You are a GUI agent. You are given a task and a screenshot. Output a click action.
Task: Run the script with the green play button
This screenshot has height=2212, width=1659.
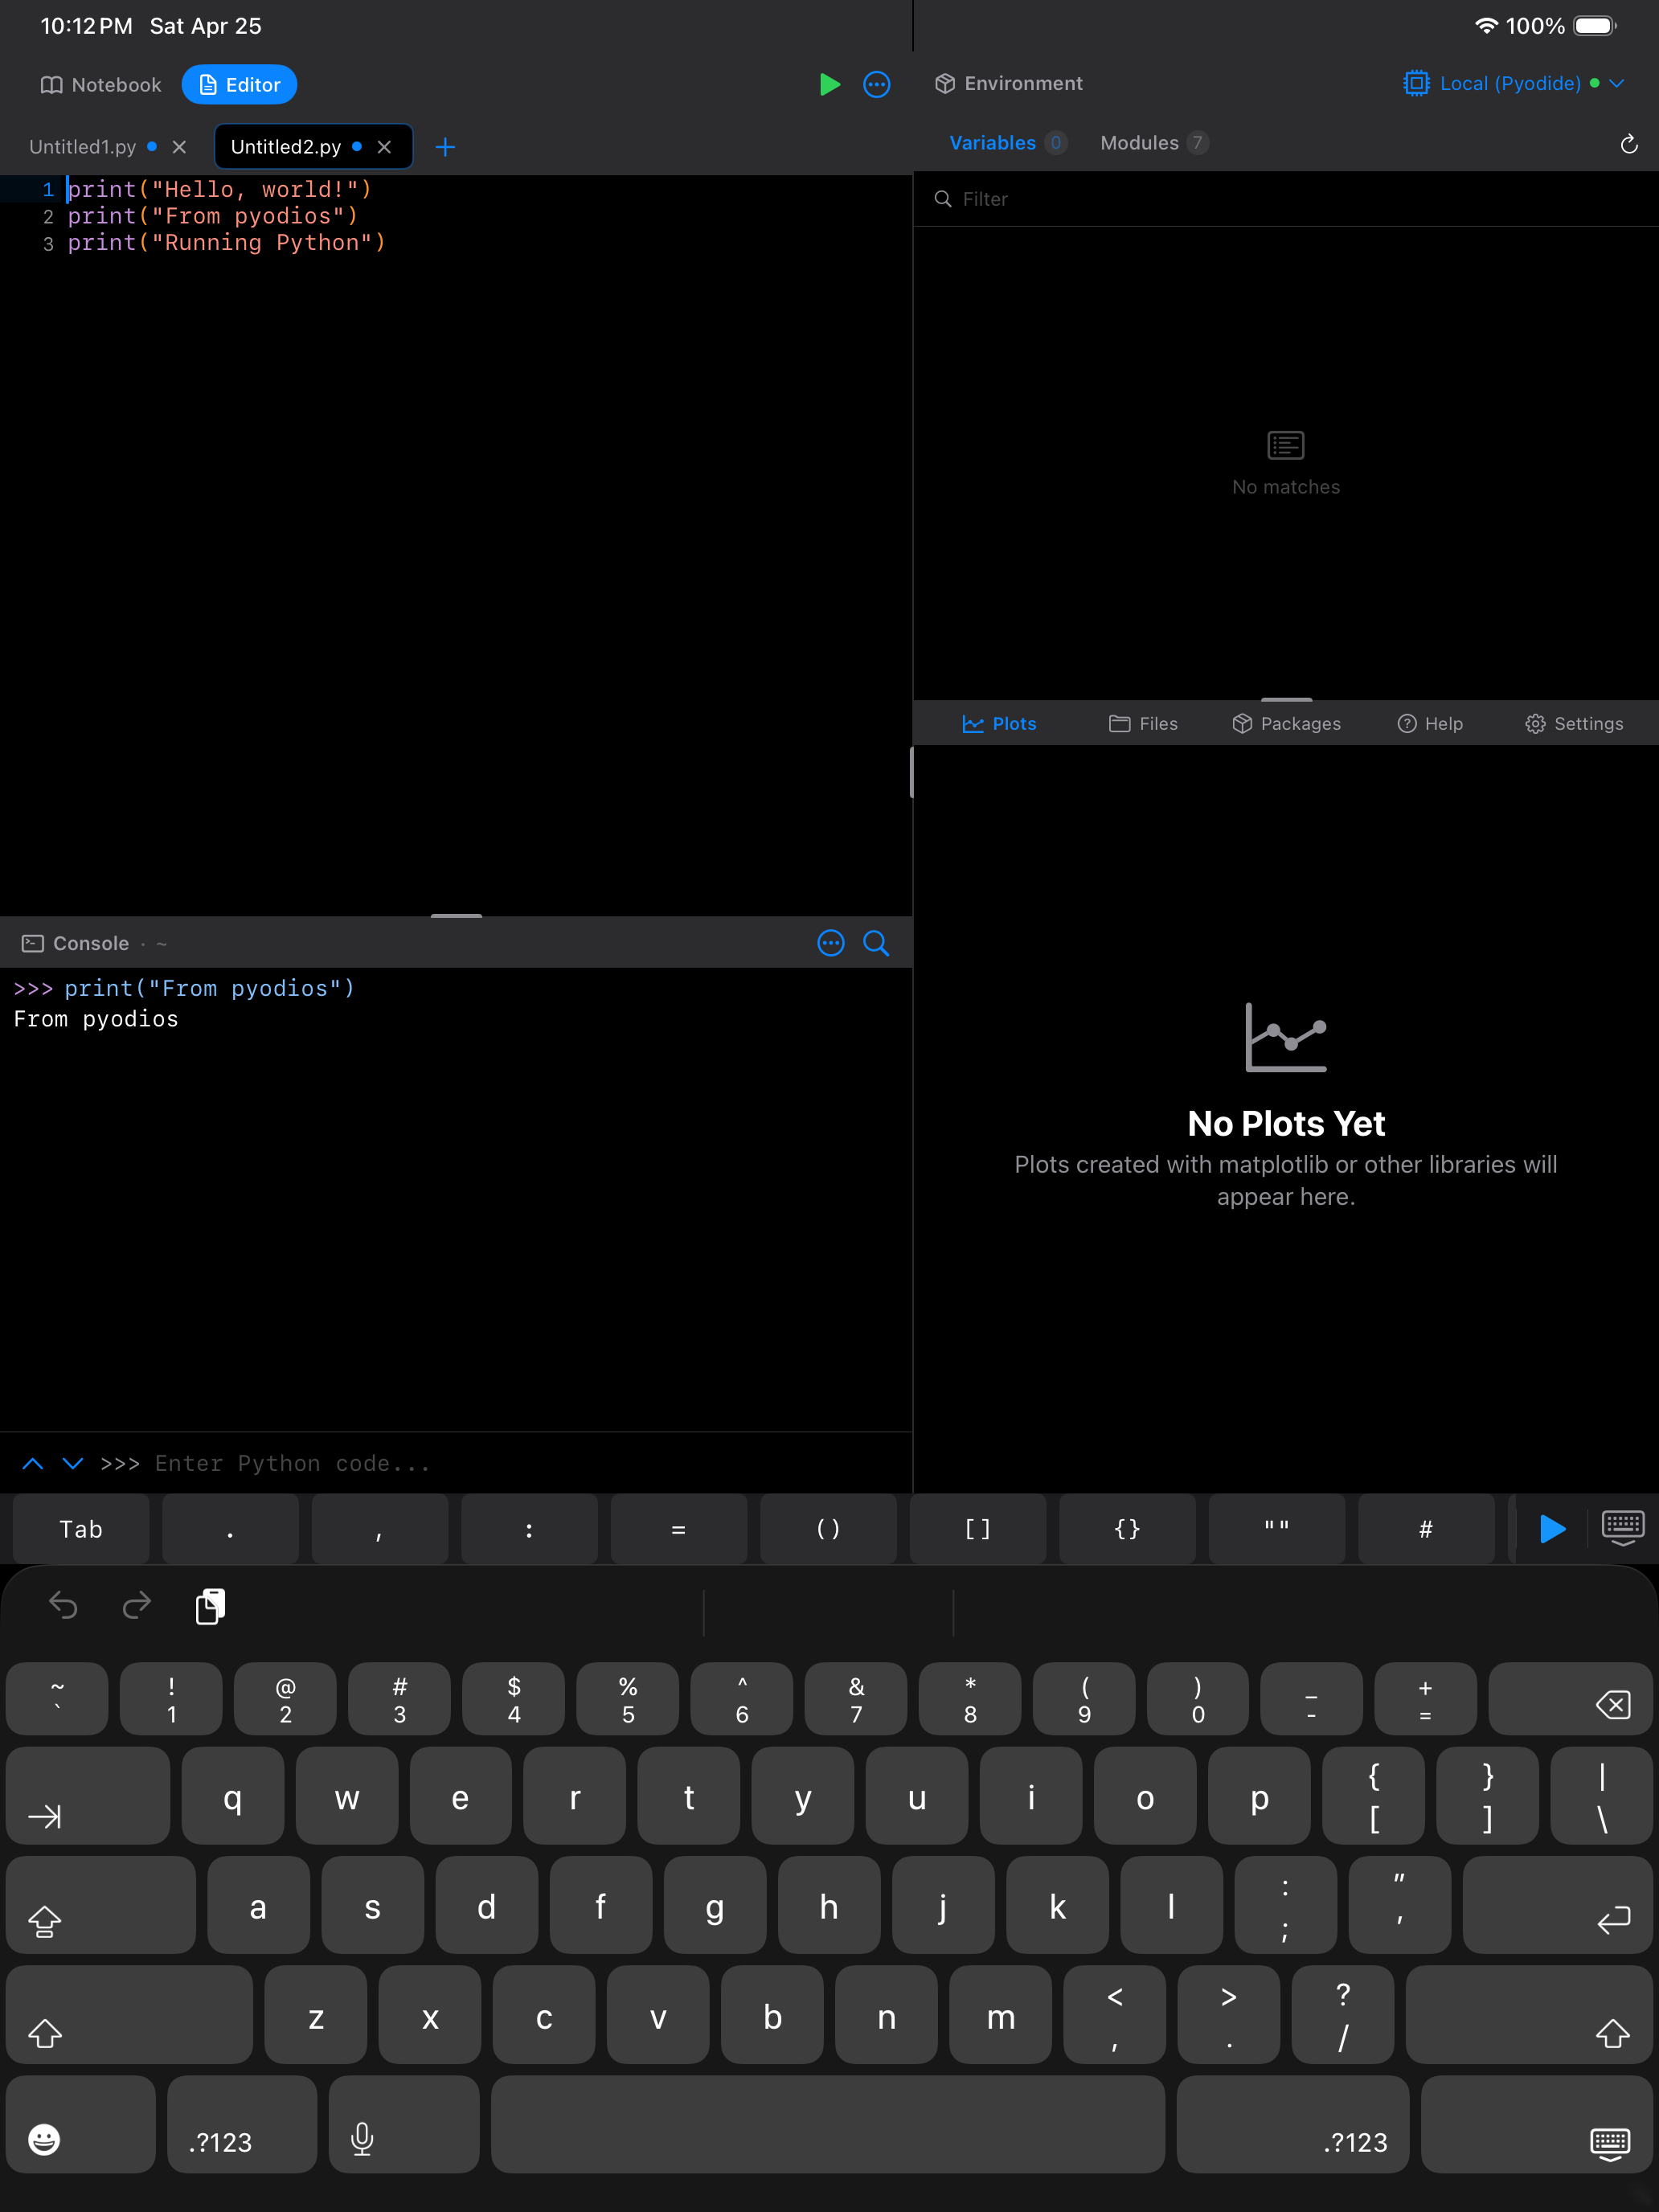point(829,84)
